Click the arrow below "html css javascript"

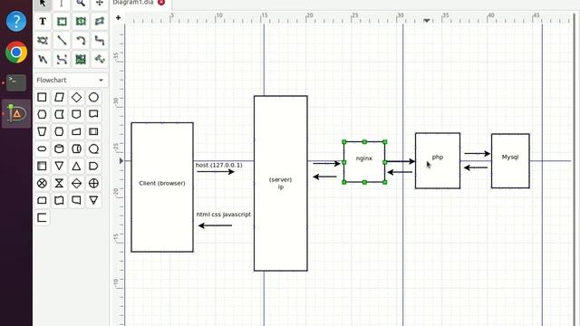tap(215, 225)
